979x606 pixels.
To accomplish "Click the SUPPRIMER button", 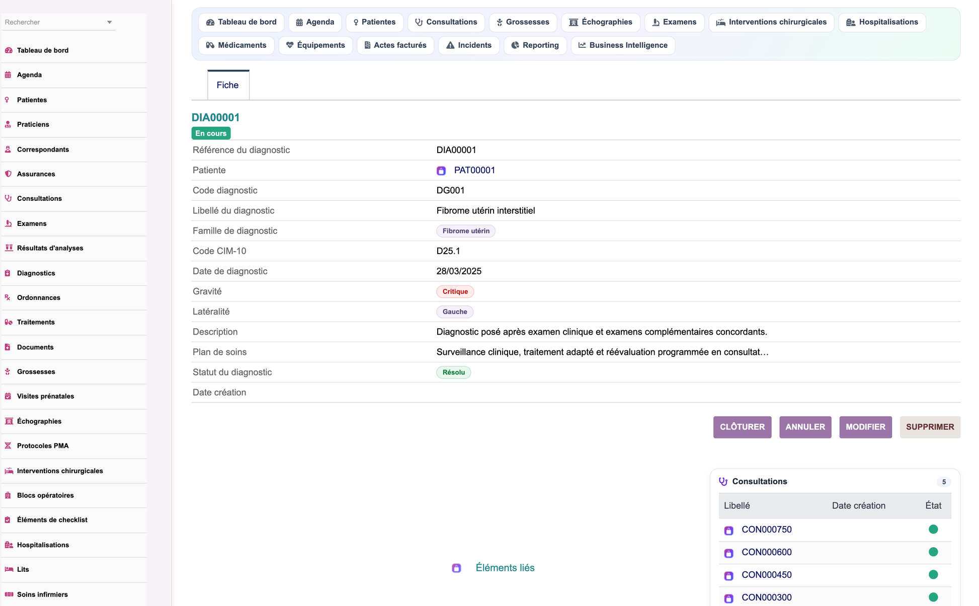I will tap(930, 427).
